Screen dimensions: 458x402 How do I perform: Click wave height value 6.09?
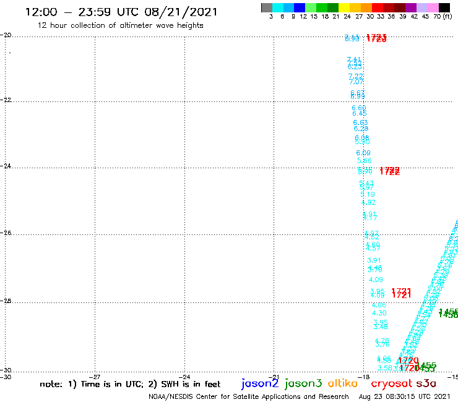coord(363,153)
